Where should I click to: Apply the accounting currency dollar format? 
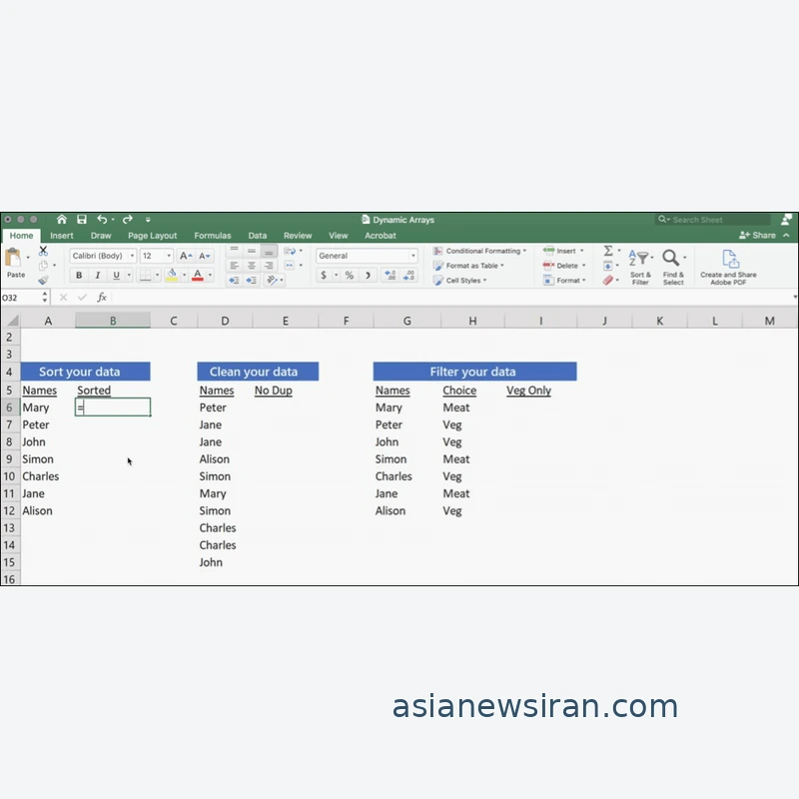pyautogui.click(x=324, y=276)
